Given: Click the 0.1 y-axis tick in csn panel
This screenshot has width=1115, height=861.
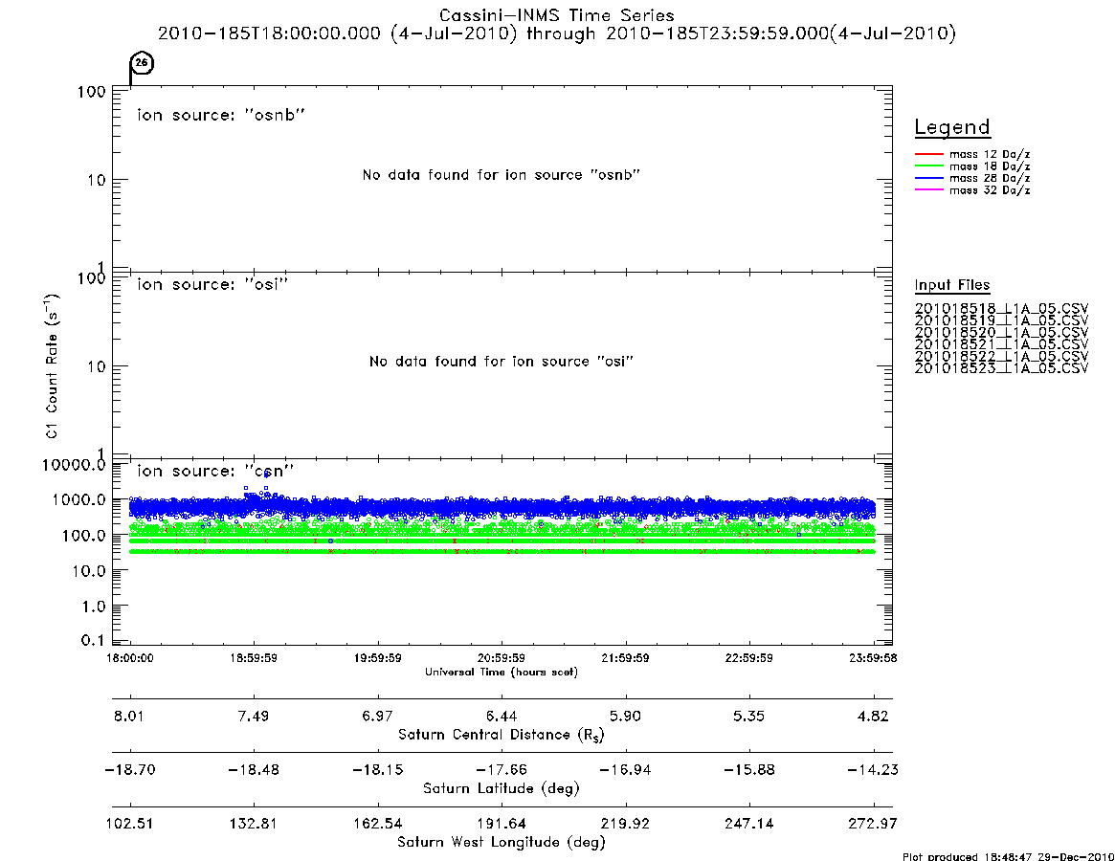Looking at the screenshot, I should (94, 640).
